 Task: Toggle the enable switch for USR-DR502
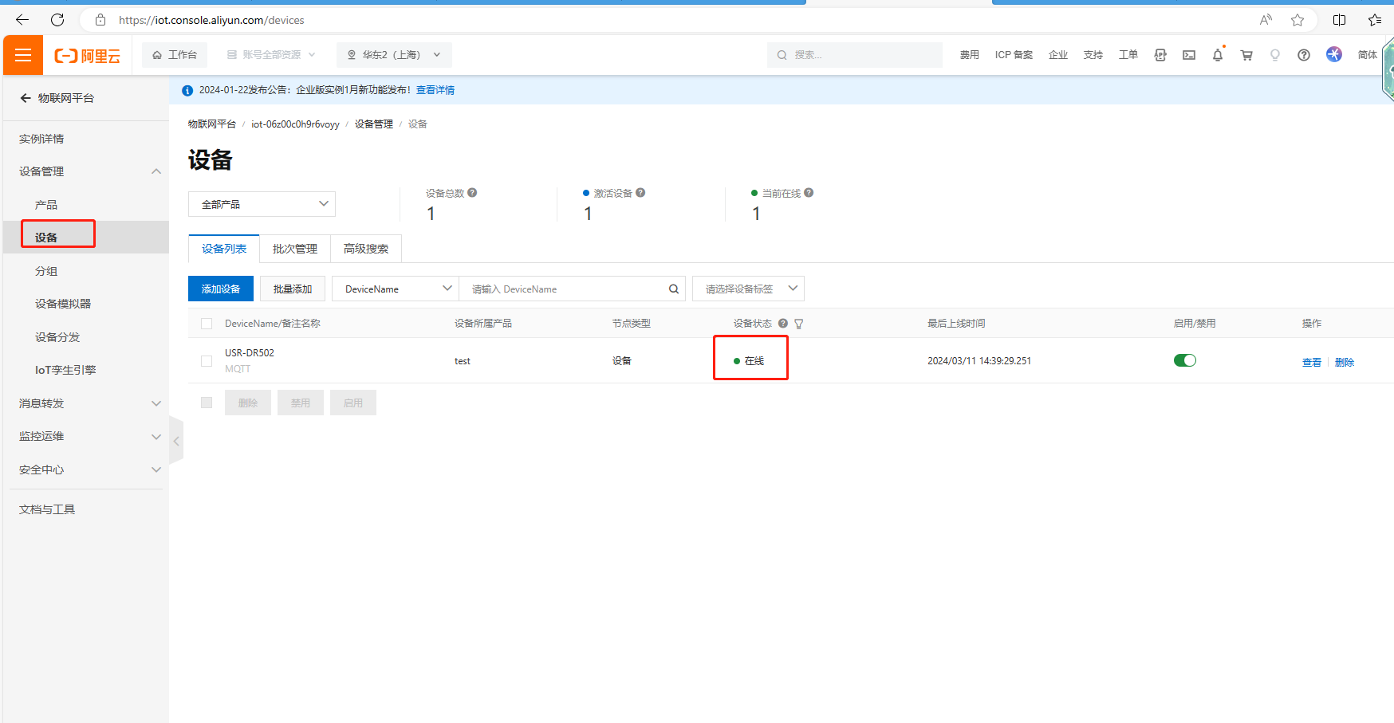[1184, 360]
